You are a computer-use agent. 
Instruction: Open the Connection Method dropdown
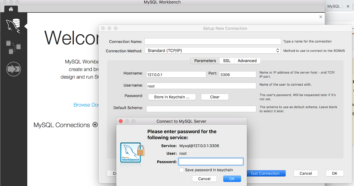click(212, 50)
